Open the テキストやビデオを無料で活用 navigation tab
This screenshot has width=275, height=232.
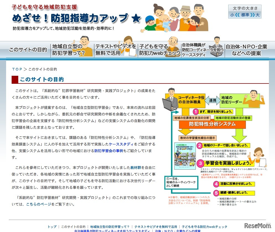[x=116, y=50]
